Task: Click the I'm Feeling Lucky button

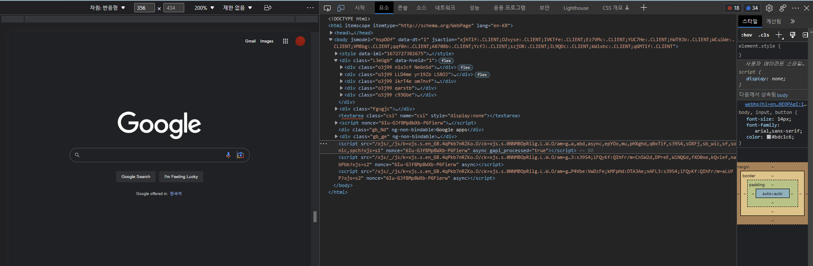Action: point(181,177)
